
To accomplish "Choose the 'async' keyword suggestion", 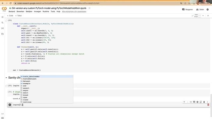I will [x=47, y=90].
